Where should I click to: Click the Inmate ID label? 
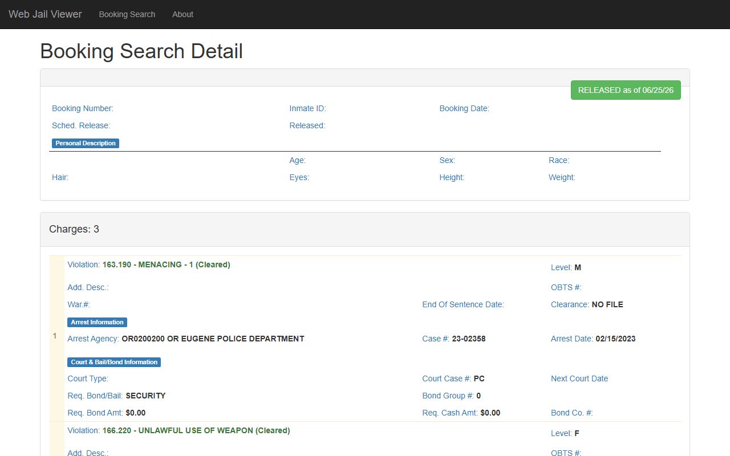point(308,108)
